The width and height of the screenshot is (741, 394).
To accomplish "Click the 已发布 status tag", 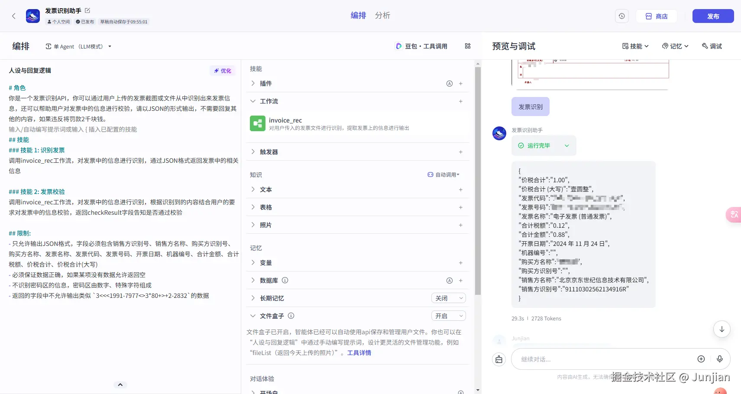I will pos(85,22).
